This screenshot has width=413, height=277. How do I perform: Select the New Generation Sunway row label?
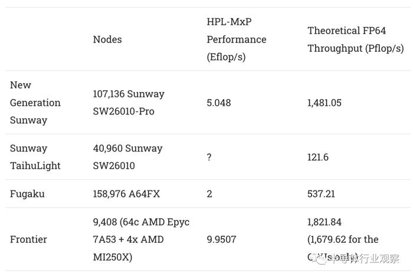pyautogui.click(x=35, y=103)
